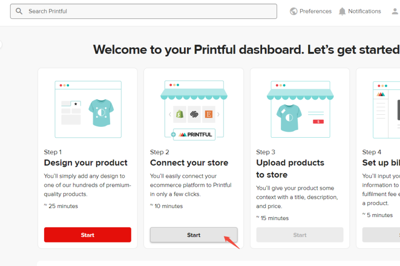
Task: Click Start under Upload products to store
Action: (x=299, y=235)
